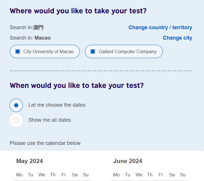
Task: Uncheck the City University of Macao checkbox
Action: click(x=18, y=51)
